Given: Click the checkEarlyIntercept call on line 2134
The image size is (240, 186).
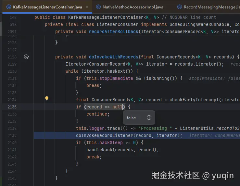Looking at the screenshot, I should click(194, 100).
